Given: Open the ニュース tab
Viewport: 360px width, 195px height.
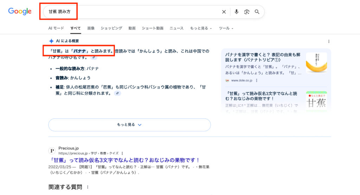Looking at the screenshot, I should (176, 28).
